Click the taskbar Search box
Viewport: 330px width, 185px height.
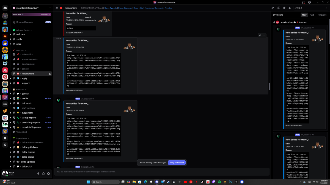(106, 182)
